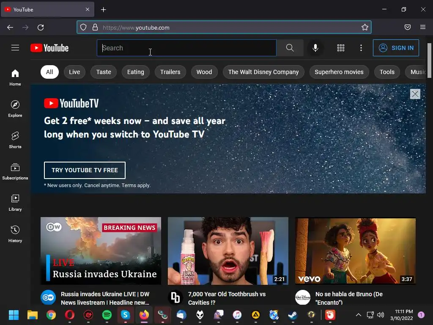Open Shorts in sidebar

point(15,140)
